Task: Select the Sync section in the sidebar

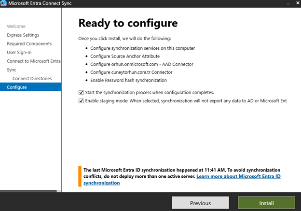Action: (x=12, y=70)
